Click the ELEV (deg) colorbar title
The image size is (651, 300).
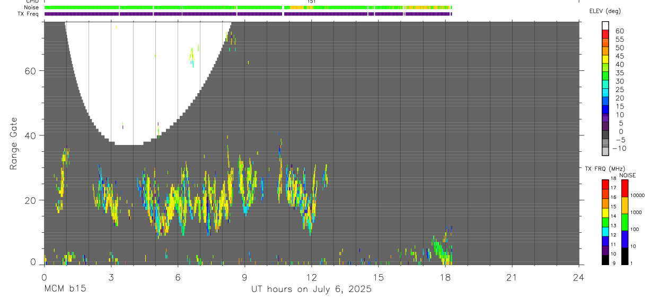pyautogui.click(x=605, y=11)
